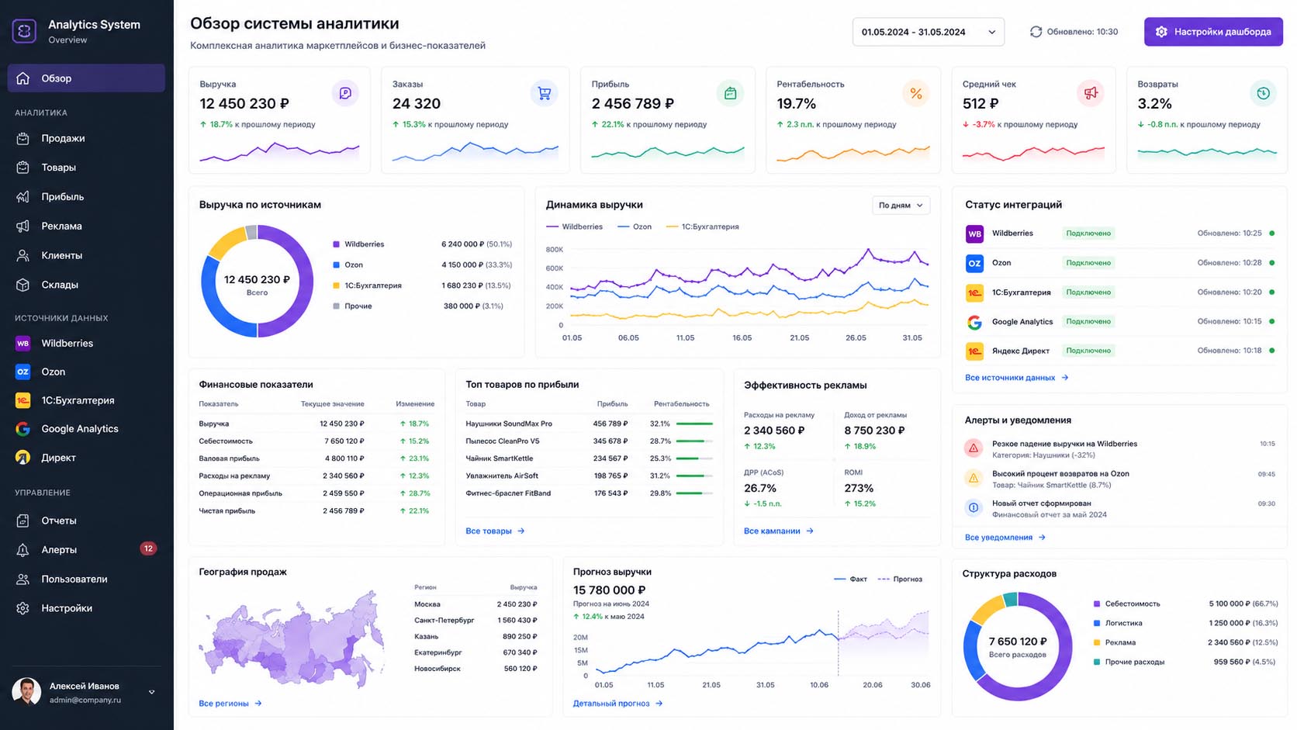Expand the Алексей Иванов user menu chevron

(151, 692)
